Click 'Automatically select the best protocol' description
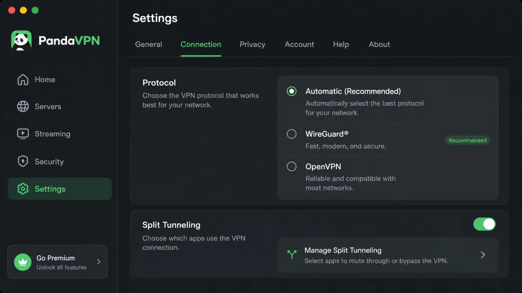The image size is (522, 293). pyautogui.click(x=365, y=108)
